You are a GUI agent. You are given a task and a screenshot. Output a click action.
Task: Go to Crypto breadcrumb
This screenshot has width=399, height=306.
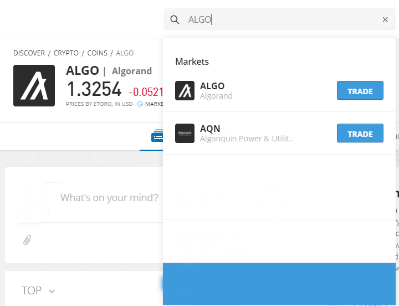[x=66, y=53]
